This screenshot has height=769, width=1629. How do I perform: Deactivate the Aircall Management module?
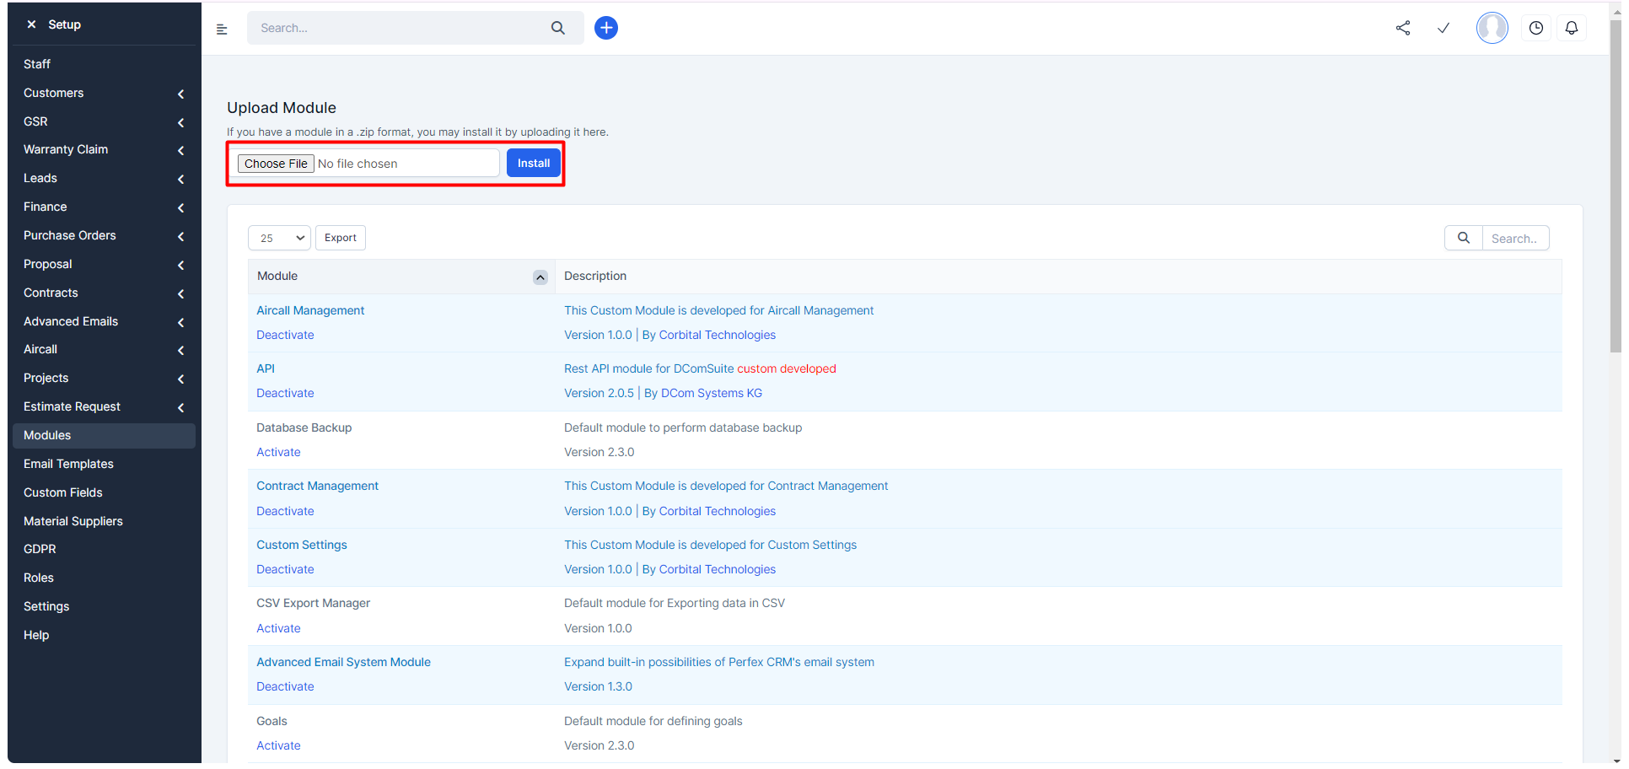point(285,335)
